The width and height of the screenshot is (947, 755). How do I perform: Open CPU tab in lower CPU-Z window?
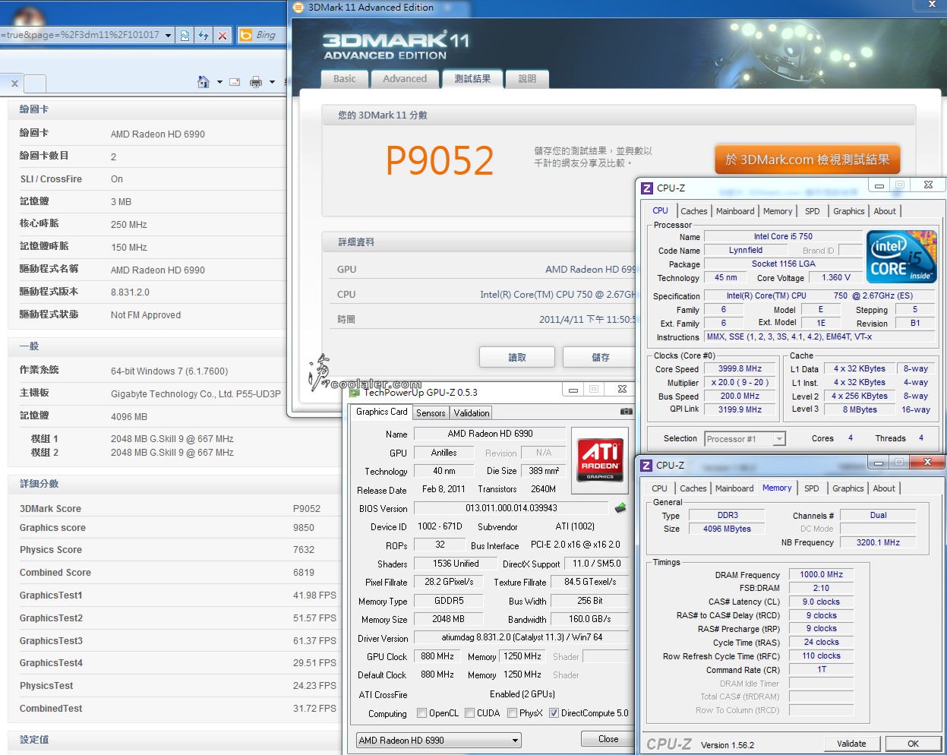point(659,488)
